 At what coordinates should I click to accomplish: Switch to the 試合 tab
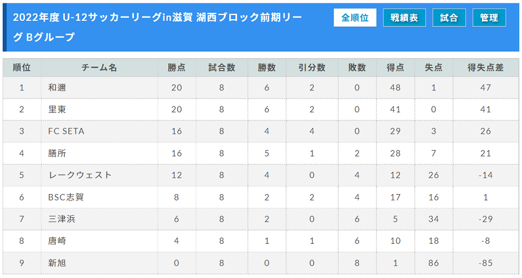(449, 17)
